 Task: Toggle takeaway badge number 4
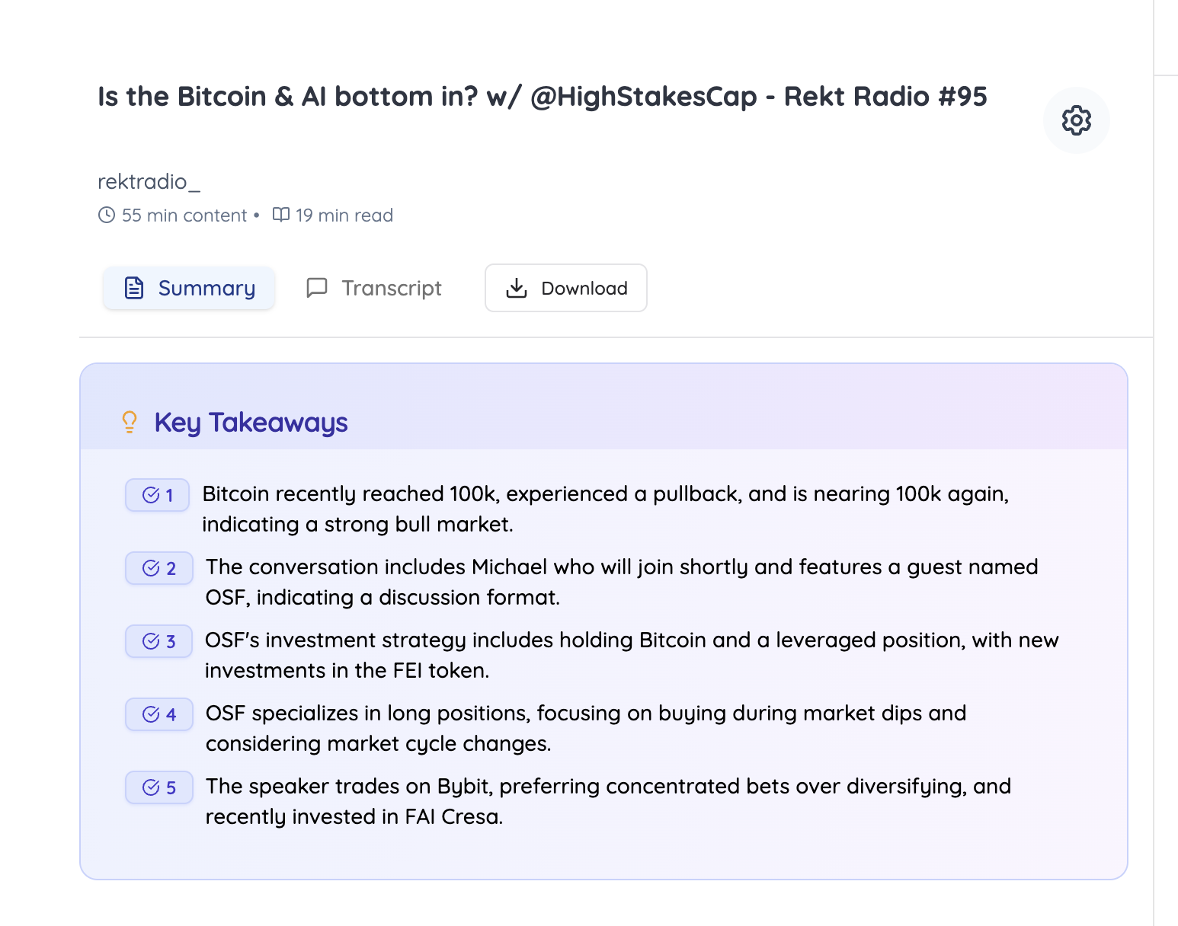pos(158,714)
